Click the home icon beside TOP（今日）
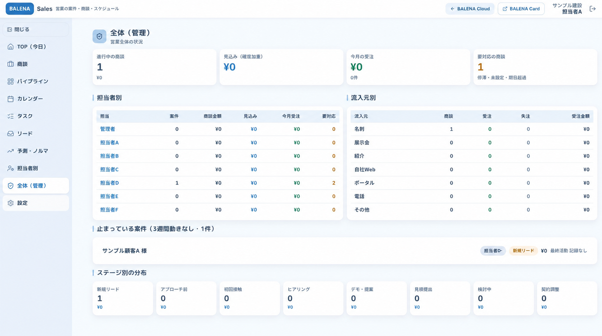Screen dimensions: 602x336 click(10, 47)
